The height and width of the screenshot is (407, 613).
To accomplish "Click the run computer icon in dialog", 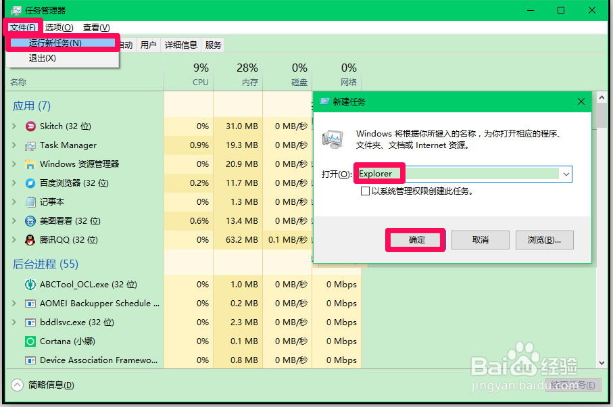I will click(333, 139).
